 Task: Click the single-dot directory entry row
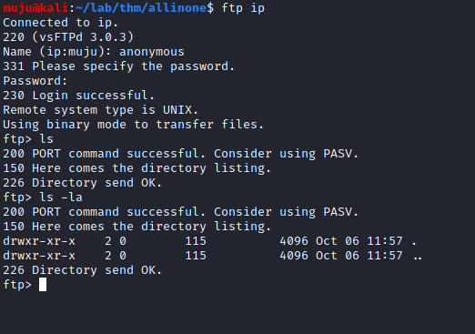pos(210,241)
